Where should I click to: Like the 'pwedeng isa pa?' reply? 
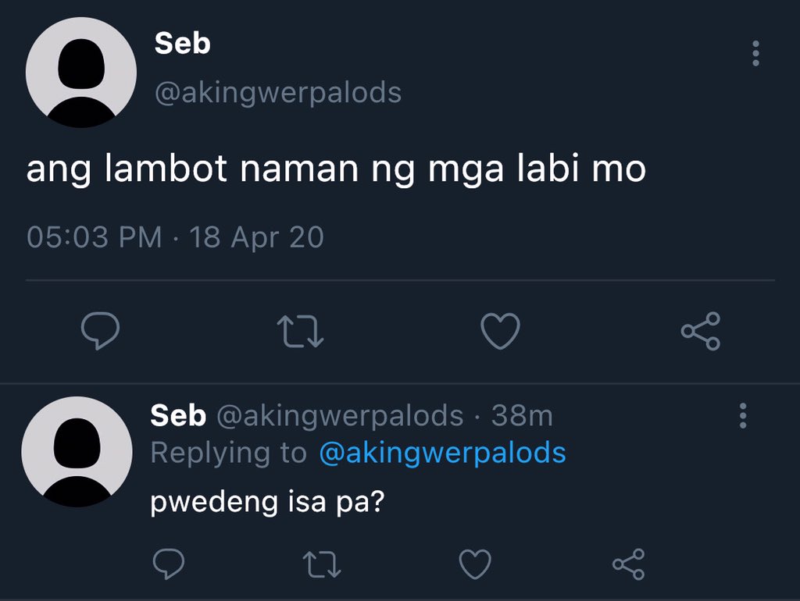tap(475, 564)
